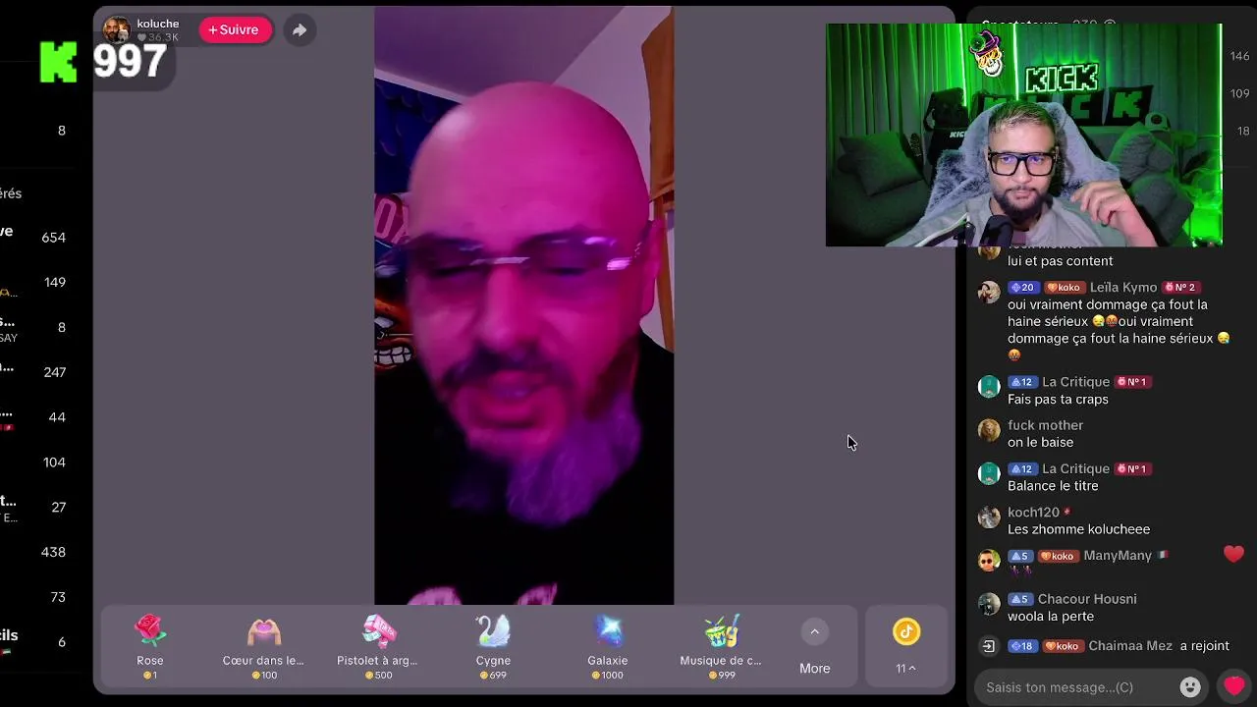Viewport: 1257px width, 707px height.
Task: Click the main live video of koluche
Action: 523,305
